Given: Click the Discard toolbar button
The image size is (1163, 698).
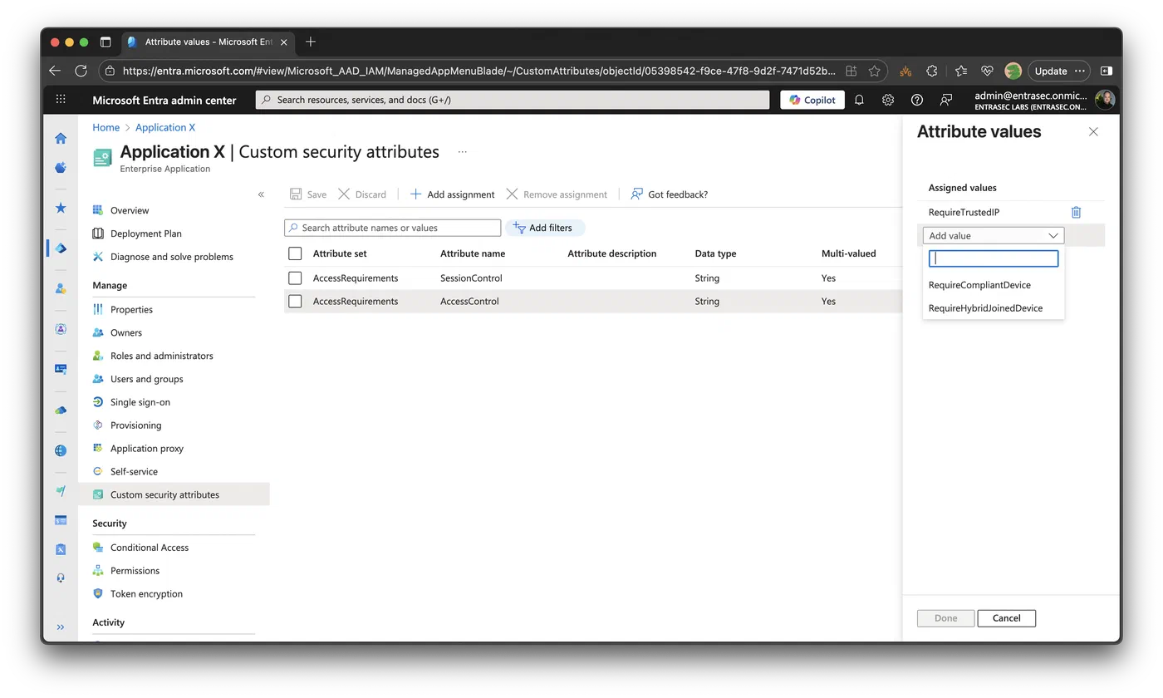Looking at the screenshot, I should point(362,194).
